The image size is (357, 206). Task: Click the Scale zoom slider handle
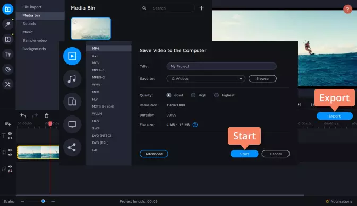pyautogui.click(x=43, y=201)
